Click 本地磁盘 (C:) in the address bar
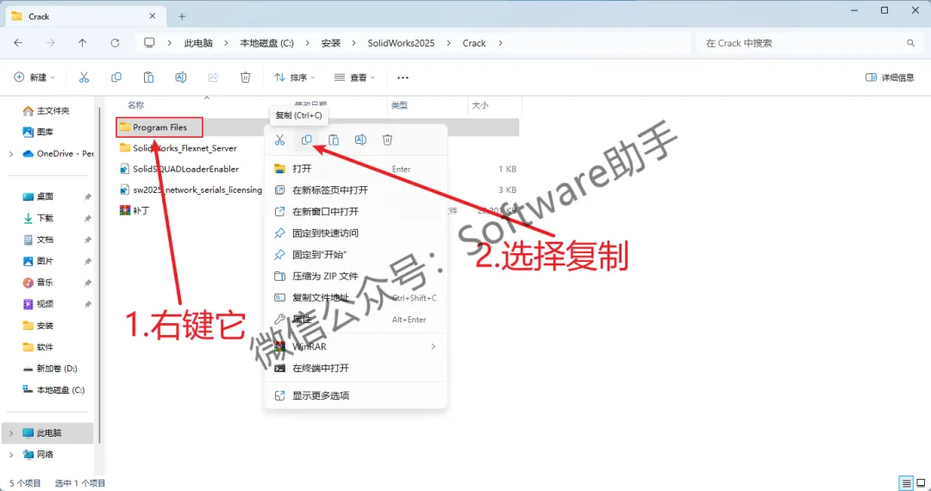The image size is (931, 491). [x=266, y=43]
